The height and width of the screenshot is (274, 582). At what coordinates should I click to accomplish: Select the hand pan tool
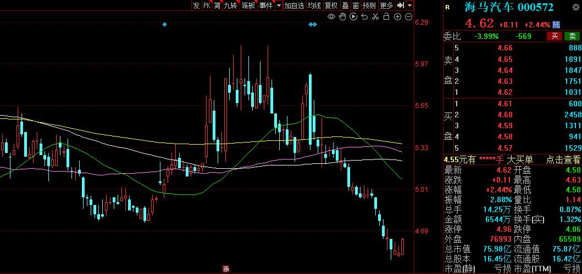pyautogui.click(x=342, y=16)
